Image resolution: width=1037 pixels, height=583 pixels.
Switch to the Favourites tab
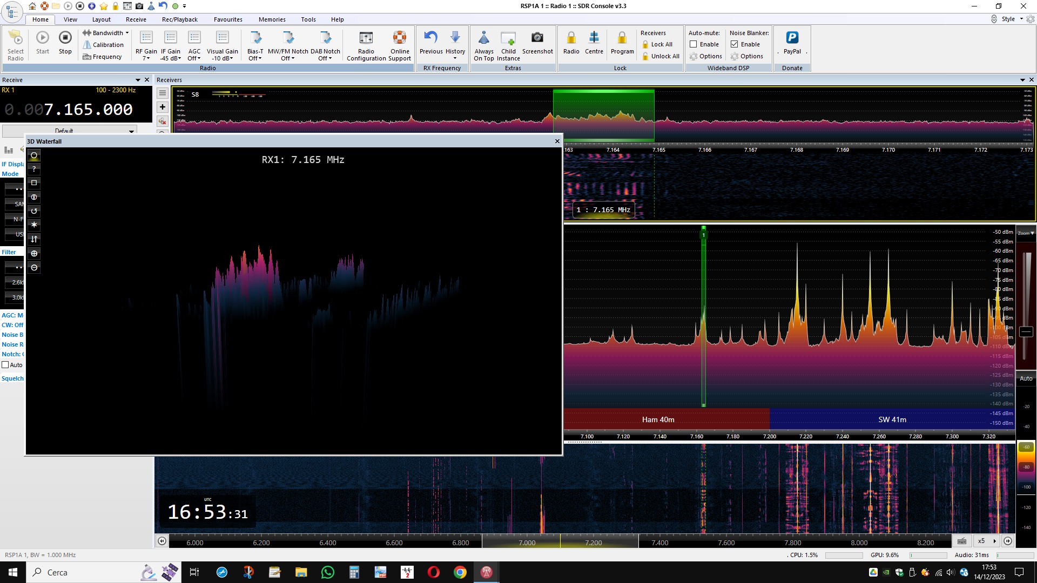tap(228, 19)
